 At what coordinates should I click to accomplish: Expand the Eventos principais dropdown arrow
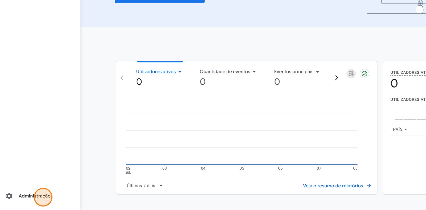pos(317,72)
